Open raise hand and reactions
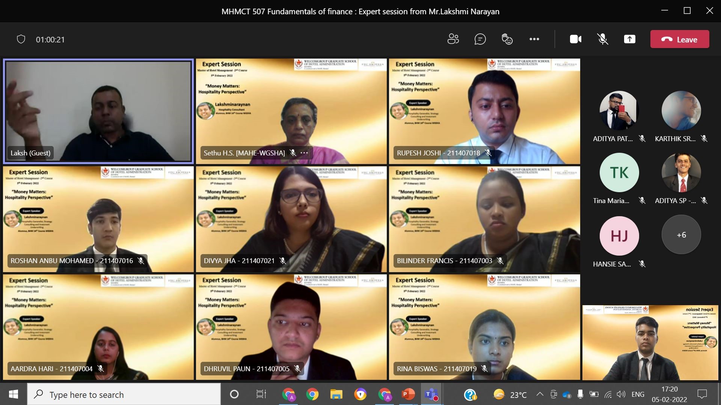The width and height of the screenshot is (721, 405). [507, 39]
